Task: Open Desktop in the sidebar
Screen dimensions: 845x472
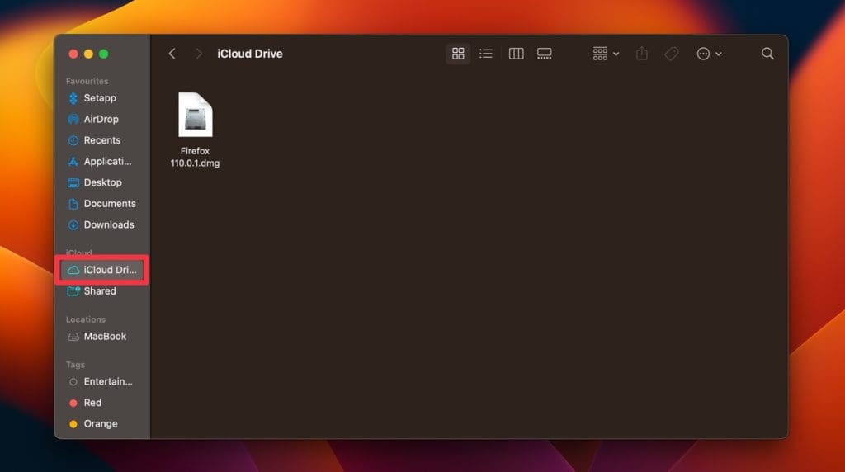Action: coord(101,182)
